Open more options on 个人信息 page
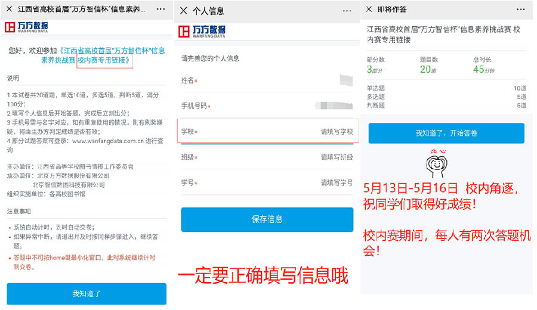 pyautogui.click(x=347, y=11)
